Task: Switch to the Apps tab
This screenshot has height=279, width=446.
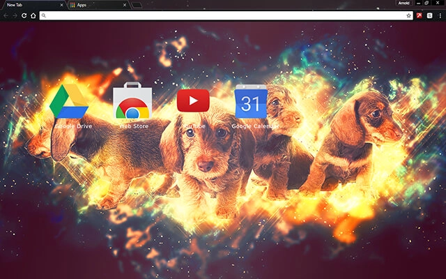Action: pyautogui.click(x=98, y=5)
